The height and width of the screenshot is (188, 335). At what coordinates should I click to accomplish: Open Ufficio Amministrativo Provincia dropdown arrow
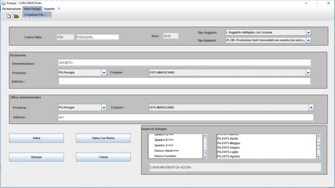click(x=104, y=108)
